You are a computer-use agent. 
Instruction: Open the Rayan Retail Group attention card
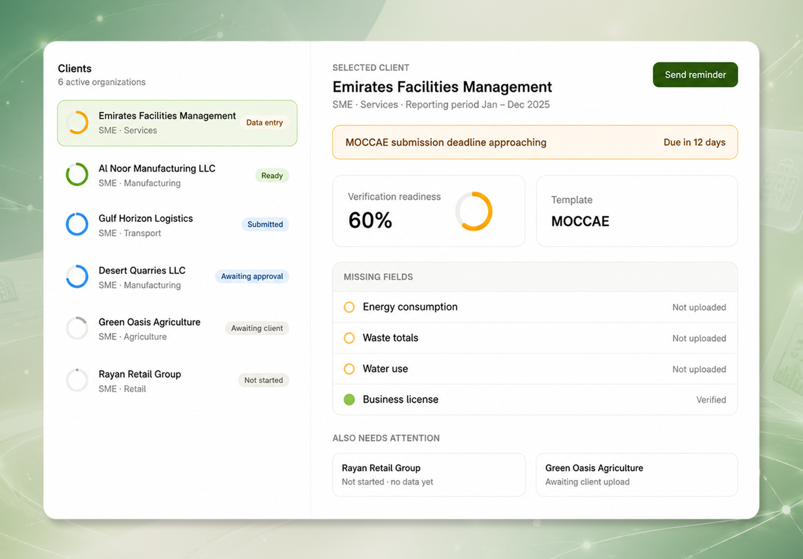coord(429,475)
